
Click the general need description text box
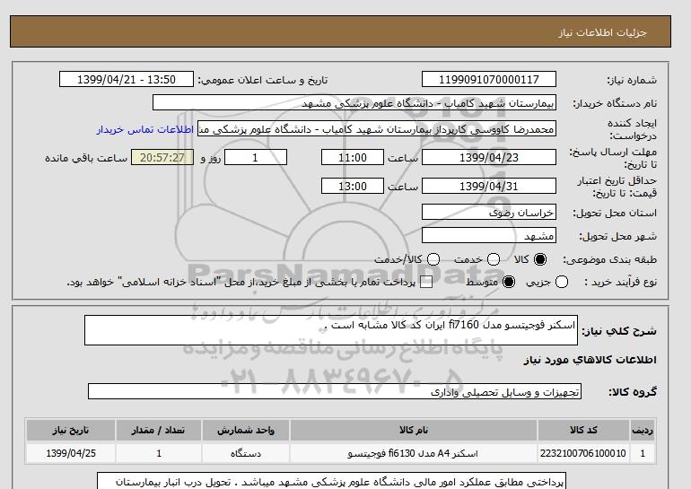pos(331,330)
